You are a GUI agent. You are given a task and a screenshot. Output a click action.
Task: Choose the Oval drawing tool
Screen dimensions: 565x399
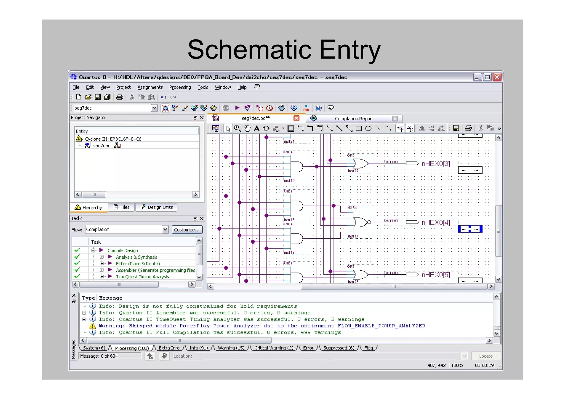click(368, 128)
